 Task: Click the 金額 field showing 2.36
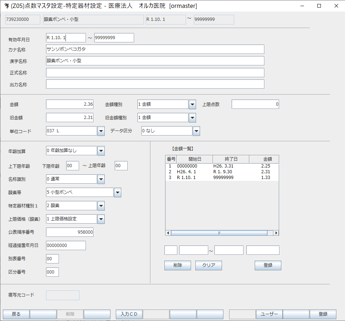70,104
